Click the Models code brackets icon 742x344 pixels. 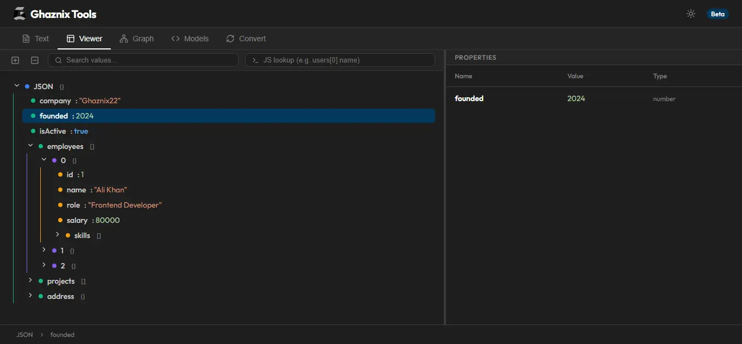coord(175,38)
